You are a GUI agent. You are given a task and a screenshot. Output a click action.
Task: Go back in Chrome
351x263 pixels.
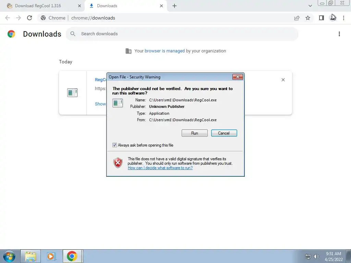click(x=8, y=18)
